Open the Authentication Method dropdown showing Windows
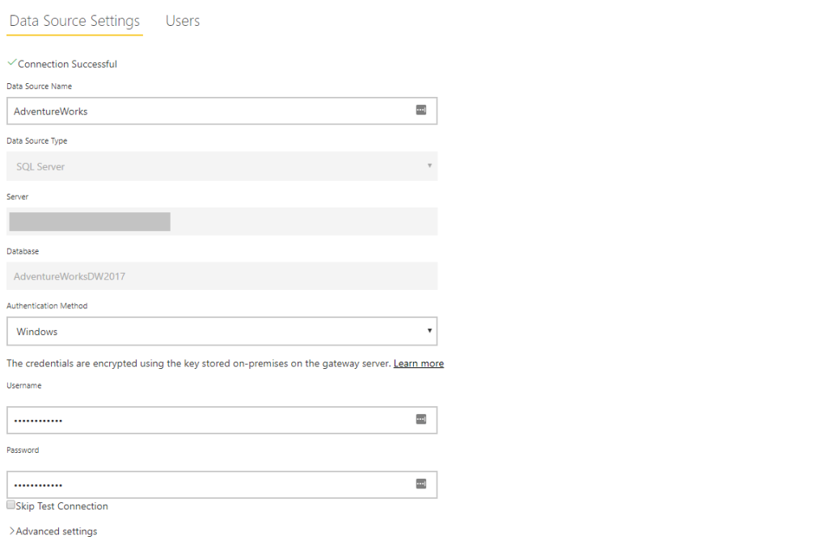 point(222,331)
